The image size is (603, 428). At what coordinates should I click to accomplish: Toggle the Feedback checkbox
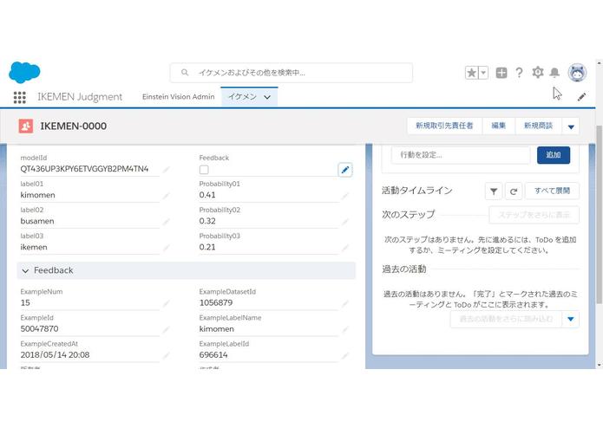[x=204, y=169]
